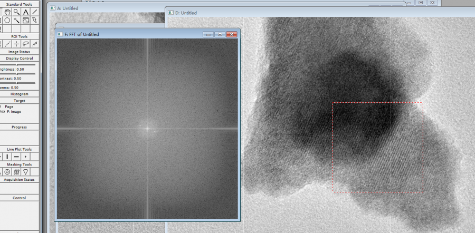
Task: Click the FFT image in window F
Action: (x=147, y=128)
